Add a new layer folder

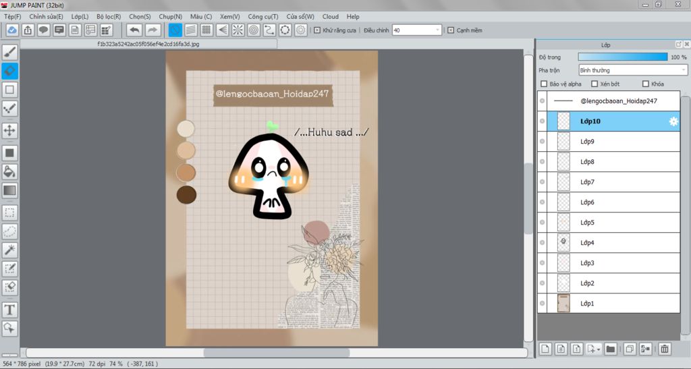click(x=610, y=349)
